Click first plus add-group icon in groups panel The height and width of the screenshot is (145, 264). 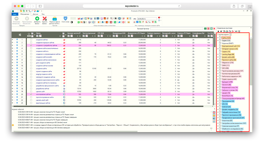[218, 31]
